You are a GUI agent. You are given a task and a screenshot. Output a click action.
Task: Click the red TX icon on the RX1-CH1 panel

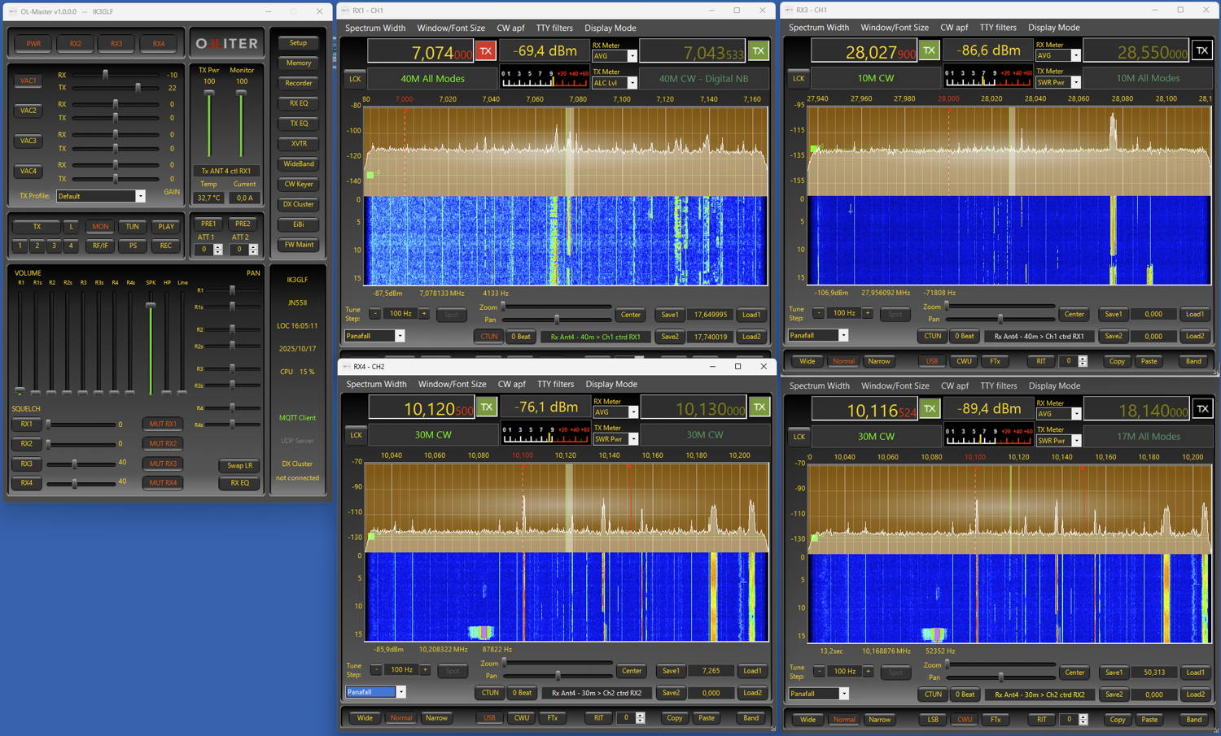click(x=486, y=50)
